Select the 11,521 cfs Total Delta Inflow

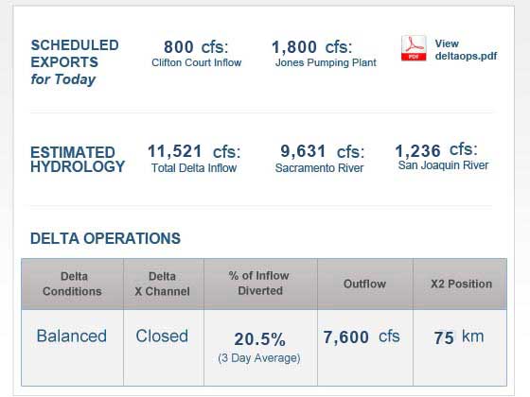(194, 151)
